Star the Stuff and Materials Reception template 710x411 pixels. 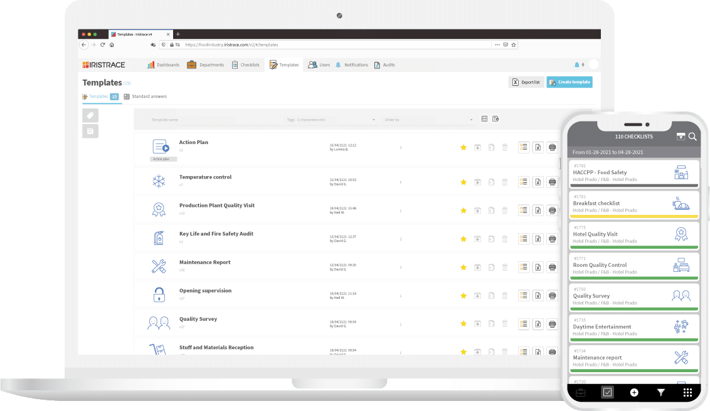(x=464, y=352)
